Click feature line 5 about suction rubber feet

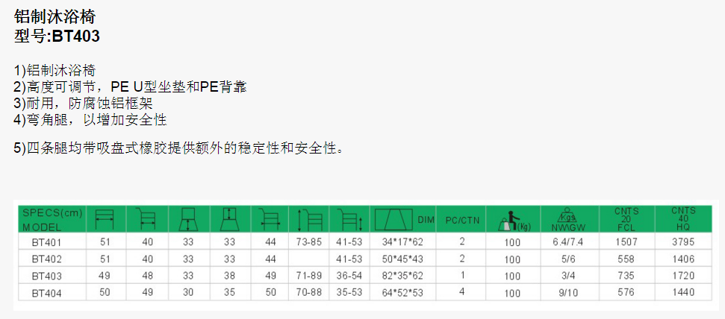[179, 148]
